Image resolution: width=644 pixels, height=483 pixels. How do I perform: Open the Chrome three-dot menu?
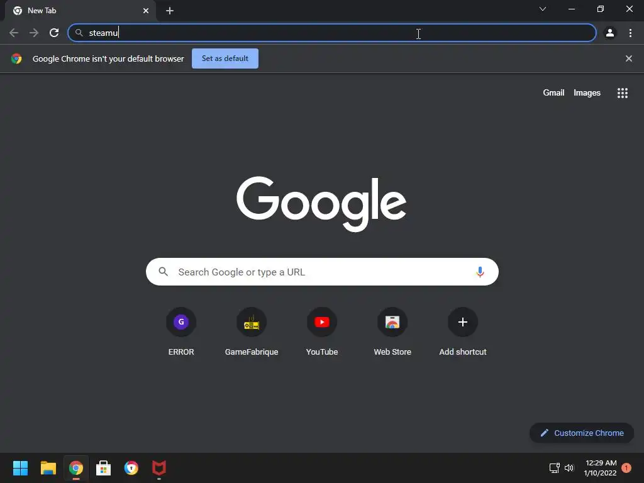point(630,33)
